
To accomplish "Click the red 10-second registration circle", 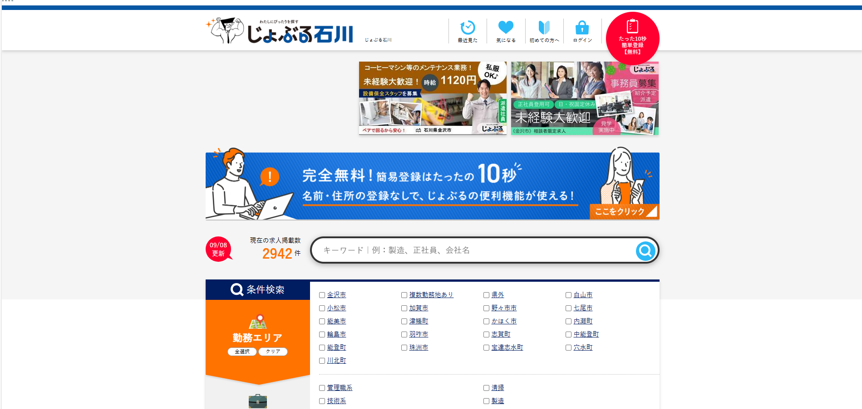I will 632,38.
